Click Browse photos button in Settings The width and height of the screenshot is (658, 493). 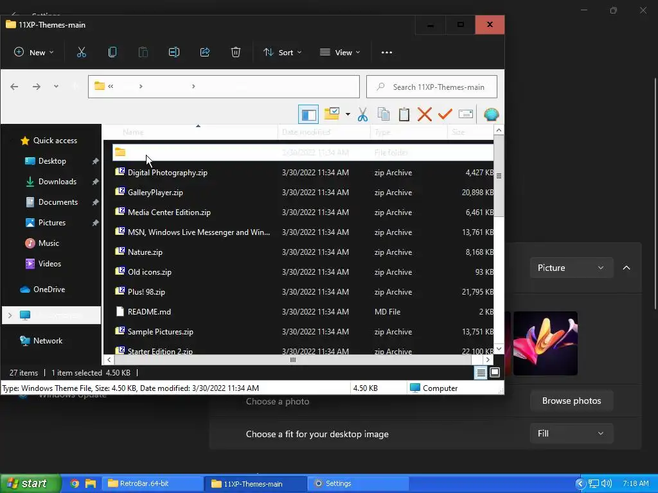[571, 401]
